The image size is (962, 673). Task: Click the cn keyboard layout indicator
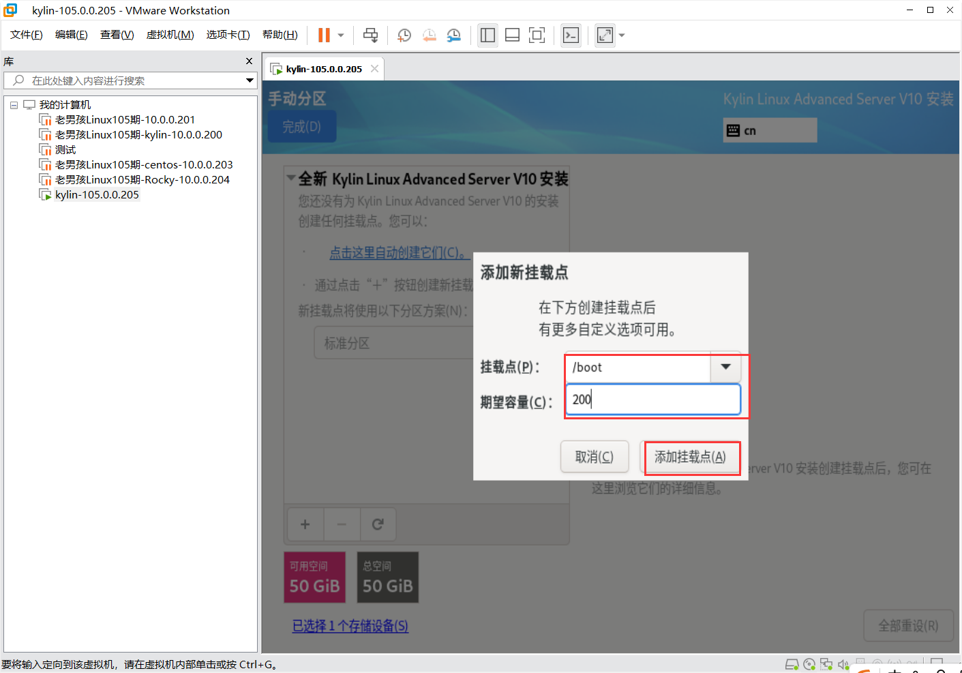(x=770, y=130)
